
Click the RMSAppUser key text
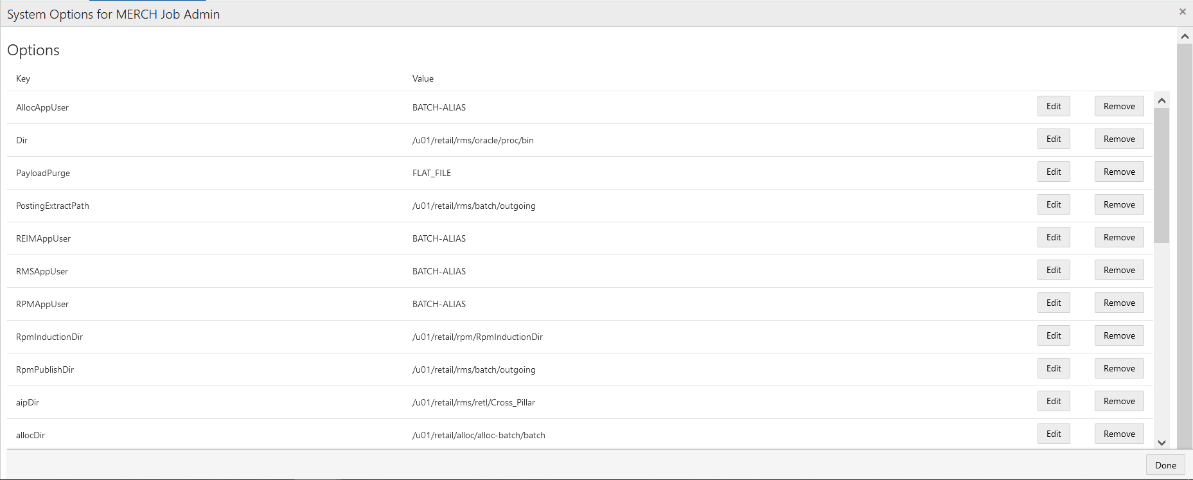(x=42, y=271)
